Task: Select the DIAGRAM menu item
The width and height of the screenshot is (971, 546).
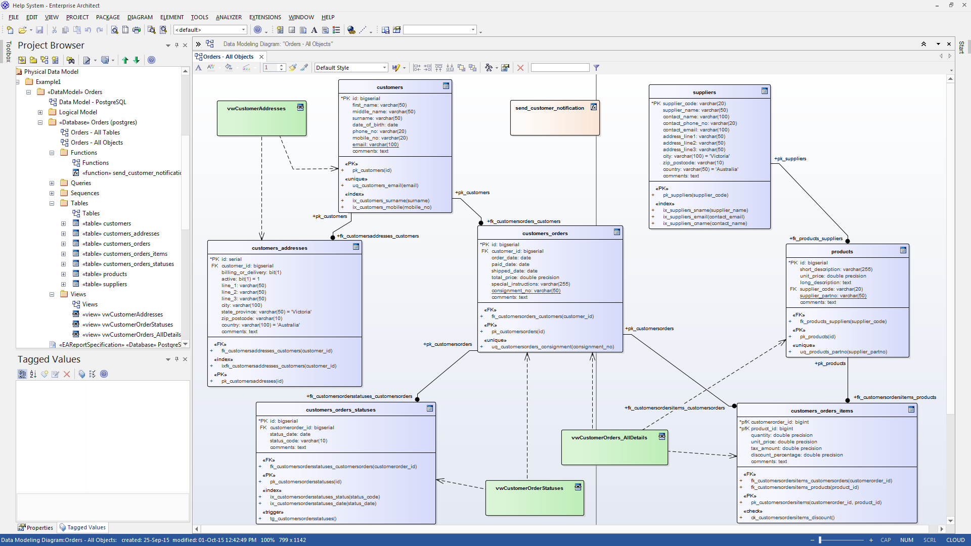Action: [140, 17]
